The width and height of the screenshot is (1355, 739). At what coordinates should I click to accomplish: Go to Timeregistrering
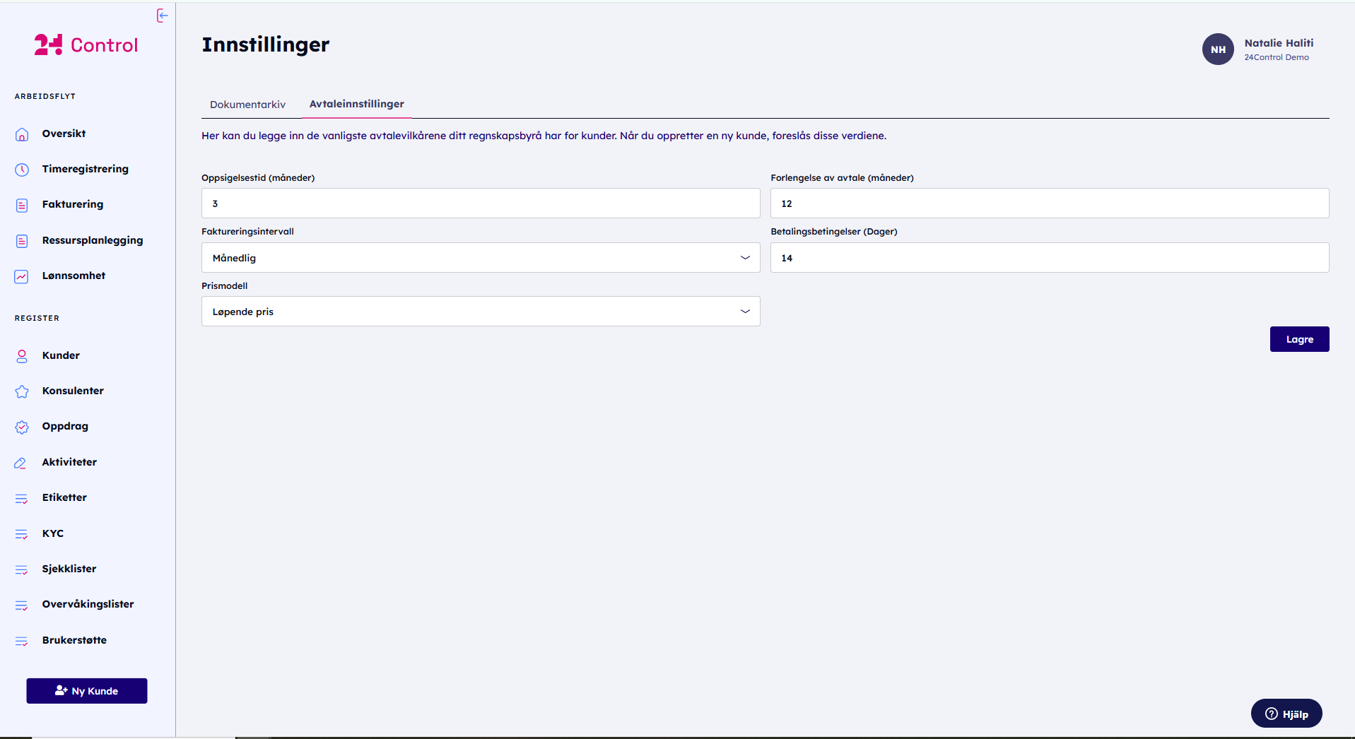pos(86,169)
